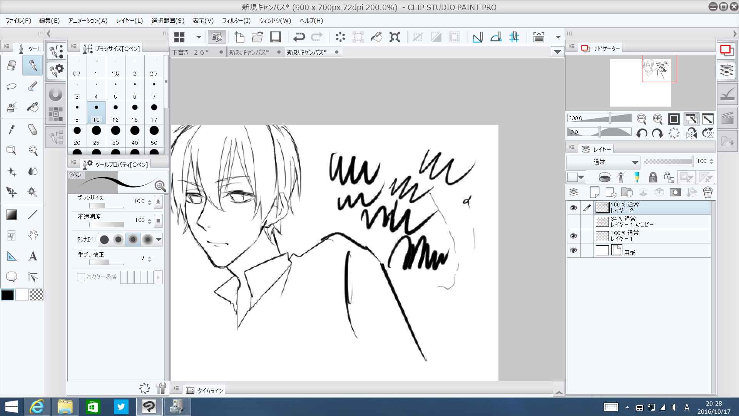Expand the anti-alias options dropdown arrow
This screenshot has height=416, width=739.
click(159, 240)
